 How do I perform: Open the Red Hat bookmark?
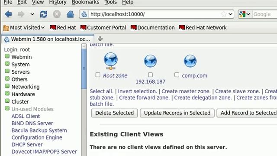tap(63, 28)
